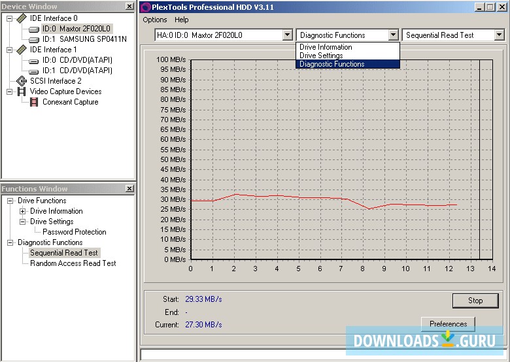Click the Start value 29.33 MB/s

coord(203,299)
